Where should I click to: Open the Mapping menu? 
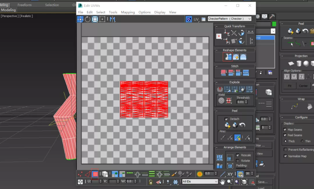click(128, 12)
